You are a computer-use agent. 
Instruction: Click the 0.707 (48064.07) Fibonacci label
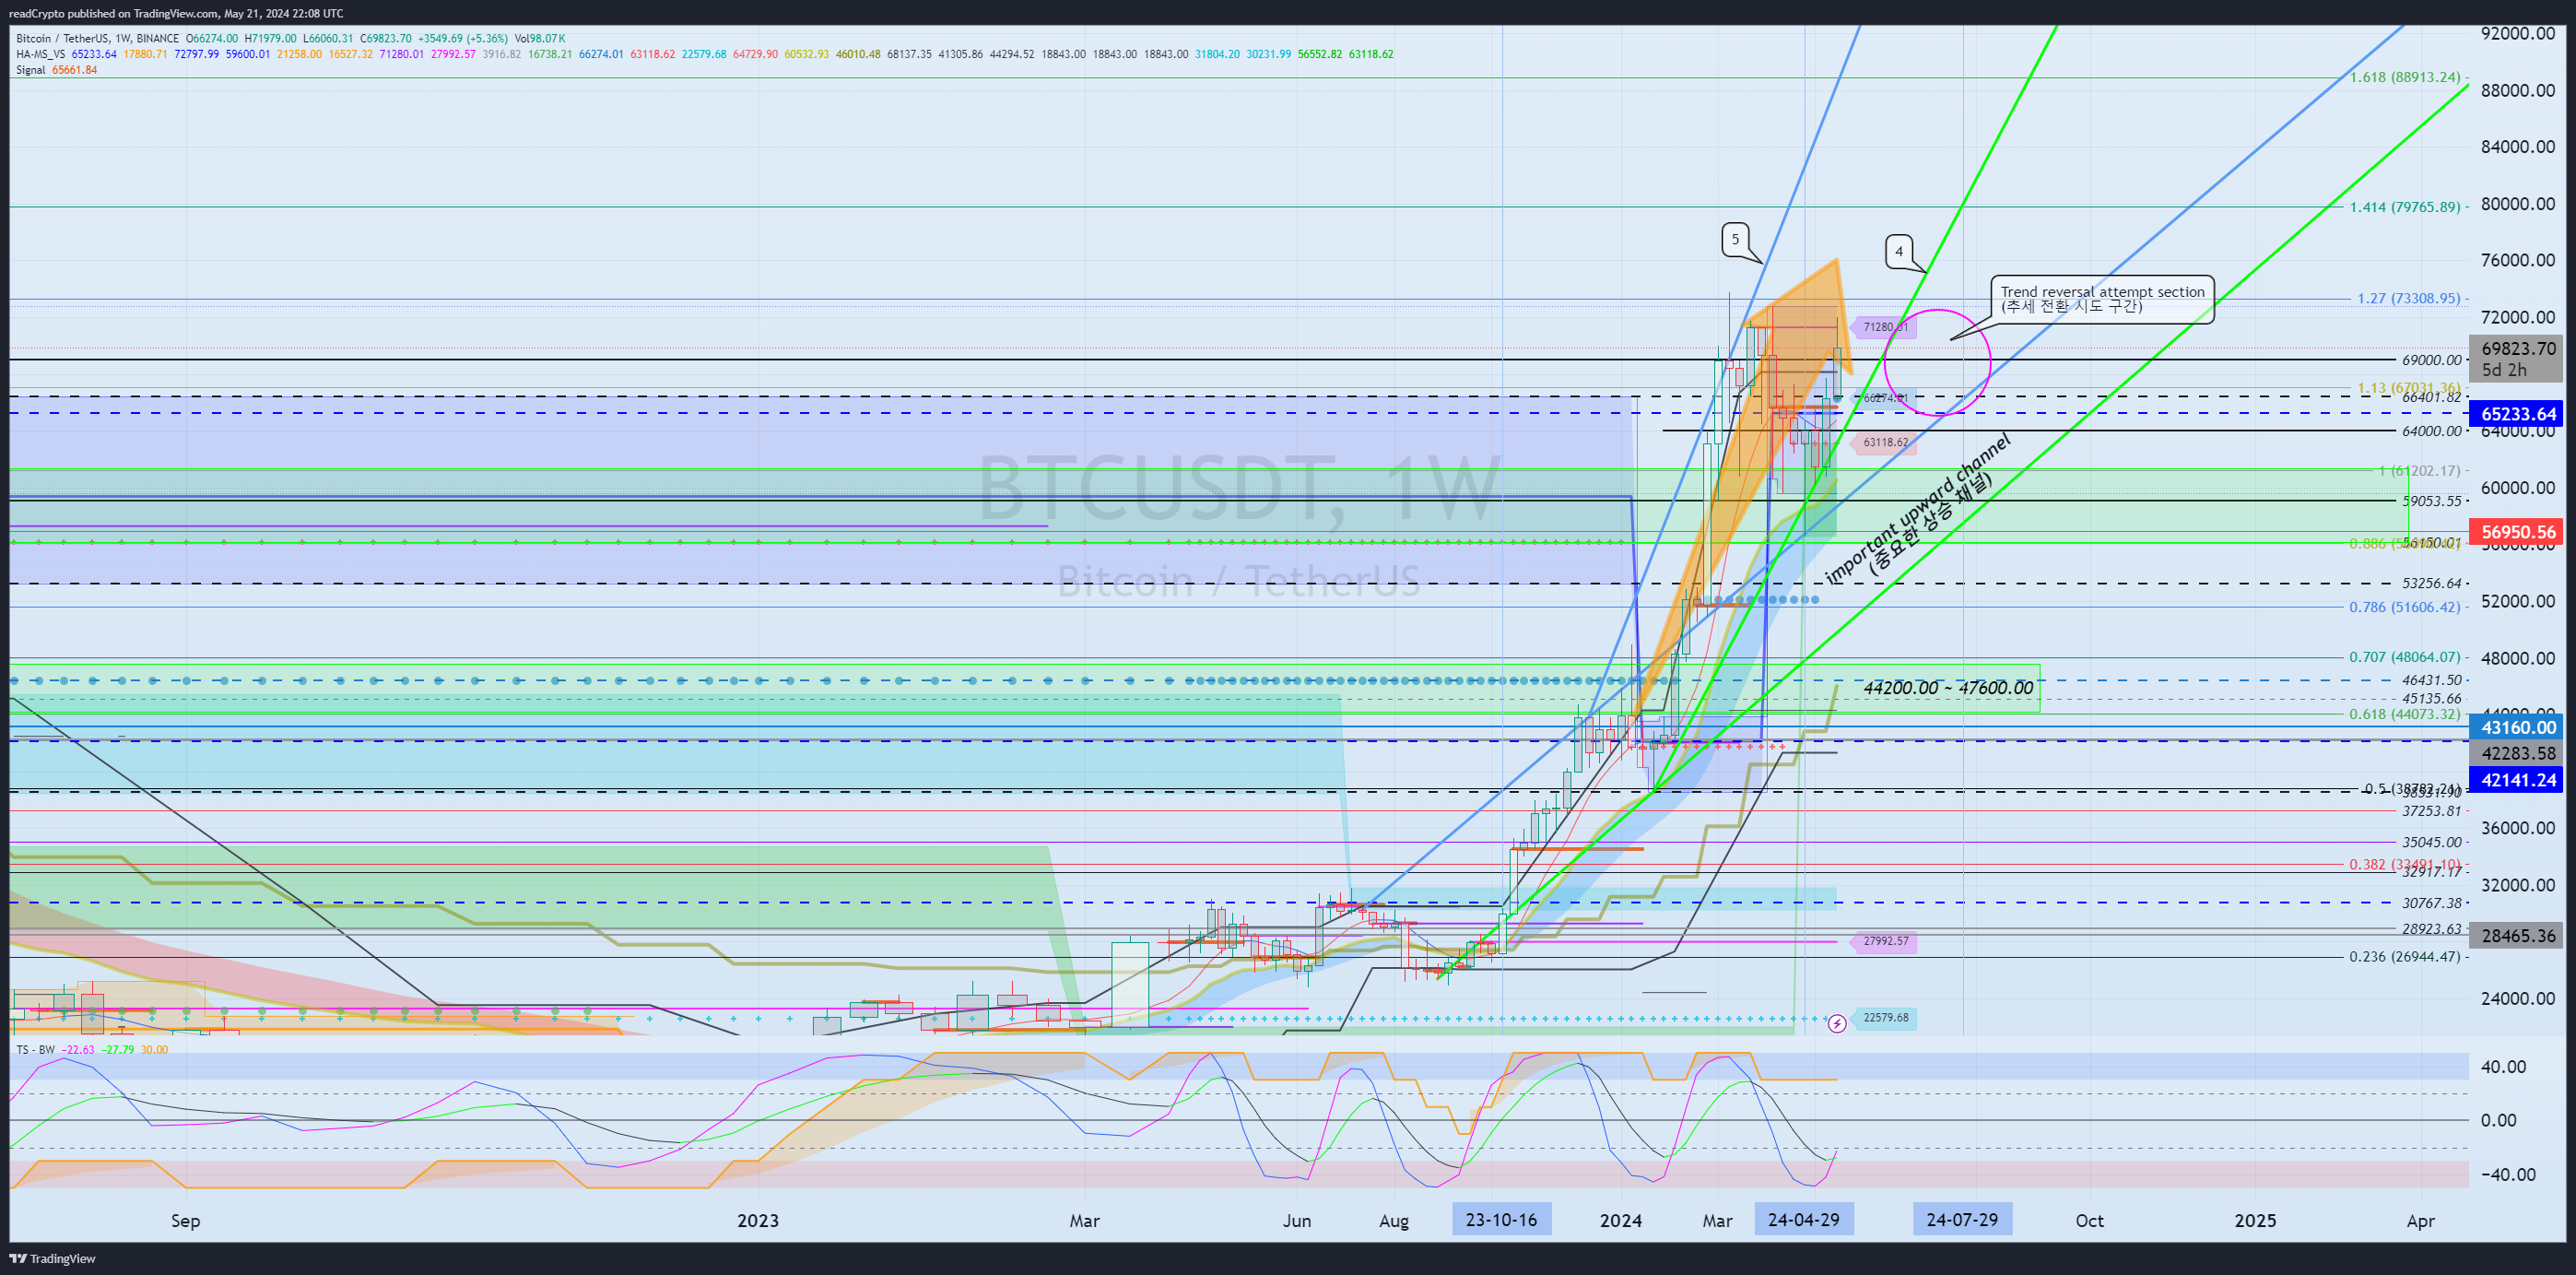coord(2405,658)
